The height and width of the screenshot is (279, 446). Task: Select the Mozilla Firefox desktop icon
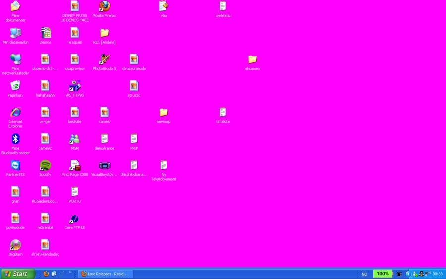pos(104,6)
